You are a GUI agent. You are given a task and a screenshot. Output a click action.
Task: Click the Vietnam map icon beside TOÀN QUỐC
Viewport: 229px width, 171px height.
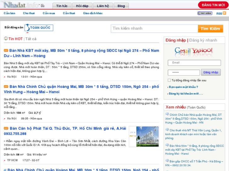click(x=27, y=28)
